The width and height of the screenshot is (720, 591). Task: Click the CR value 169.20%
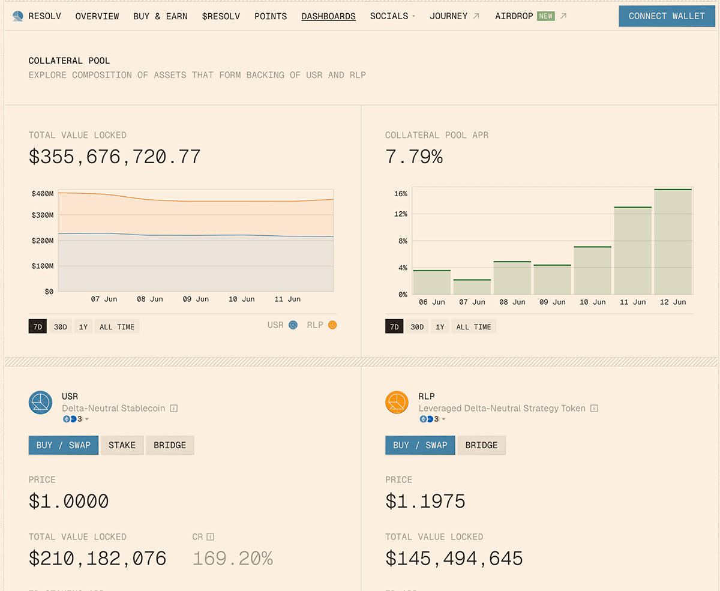(x=233, y=559)
